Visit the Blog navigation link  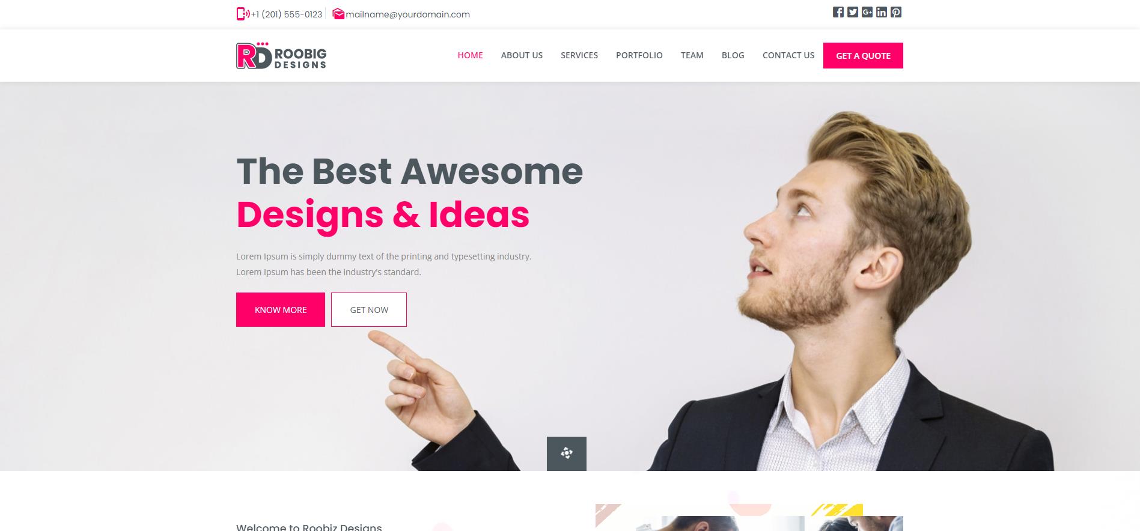point(733,55)
